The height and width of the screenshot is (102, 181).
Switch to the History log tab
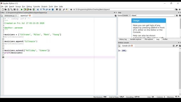(123, 39)
